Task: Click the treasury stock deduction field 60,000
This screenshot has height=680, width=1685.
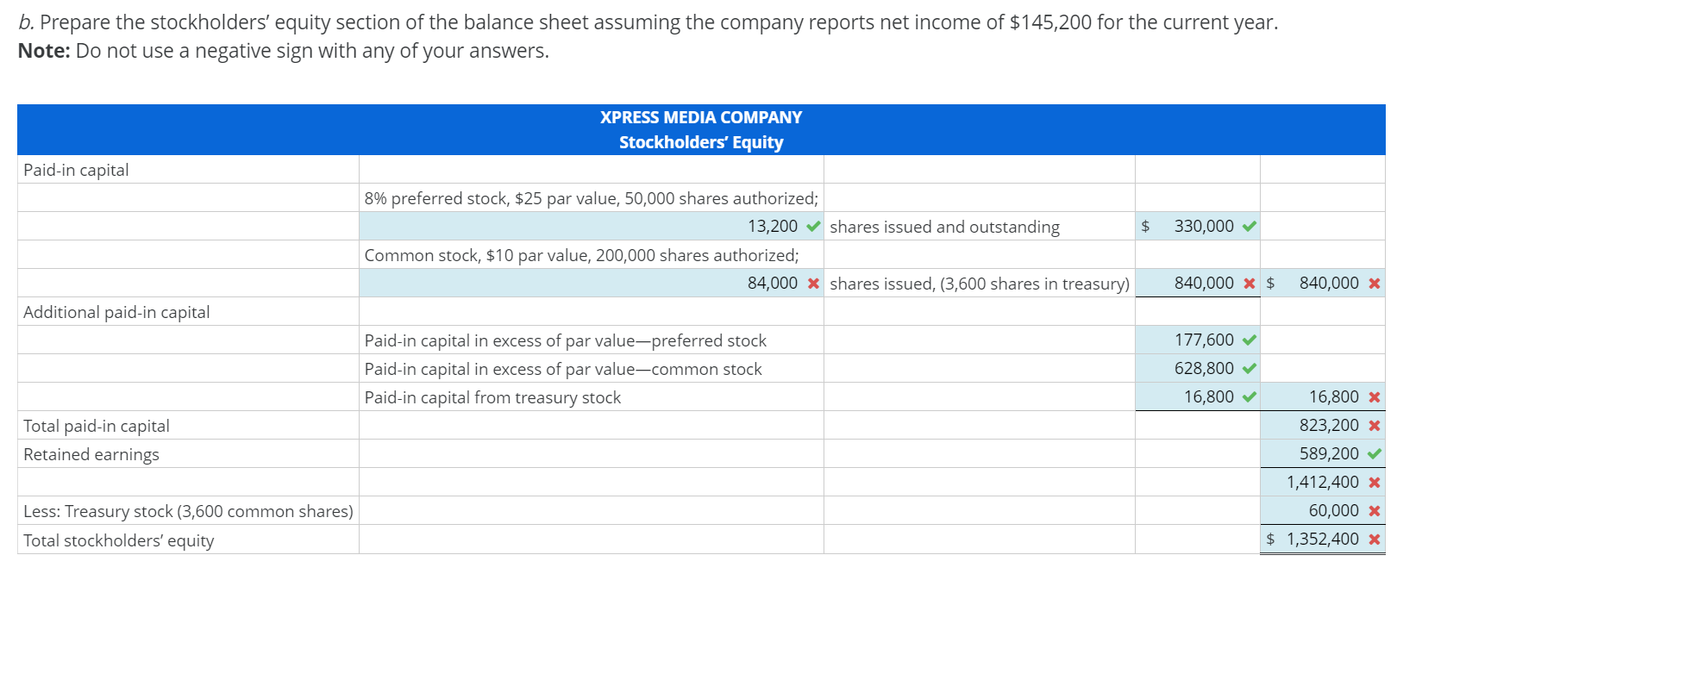Action: pyautogui.click(x=1322, y=510)
